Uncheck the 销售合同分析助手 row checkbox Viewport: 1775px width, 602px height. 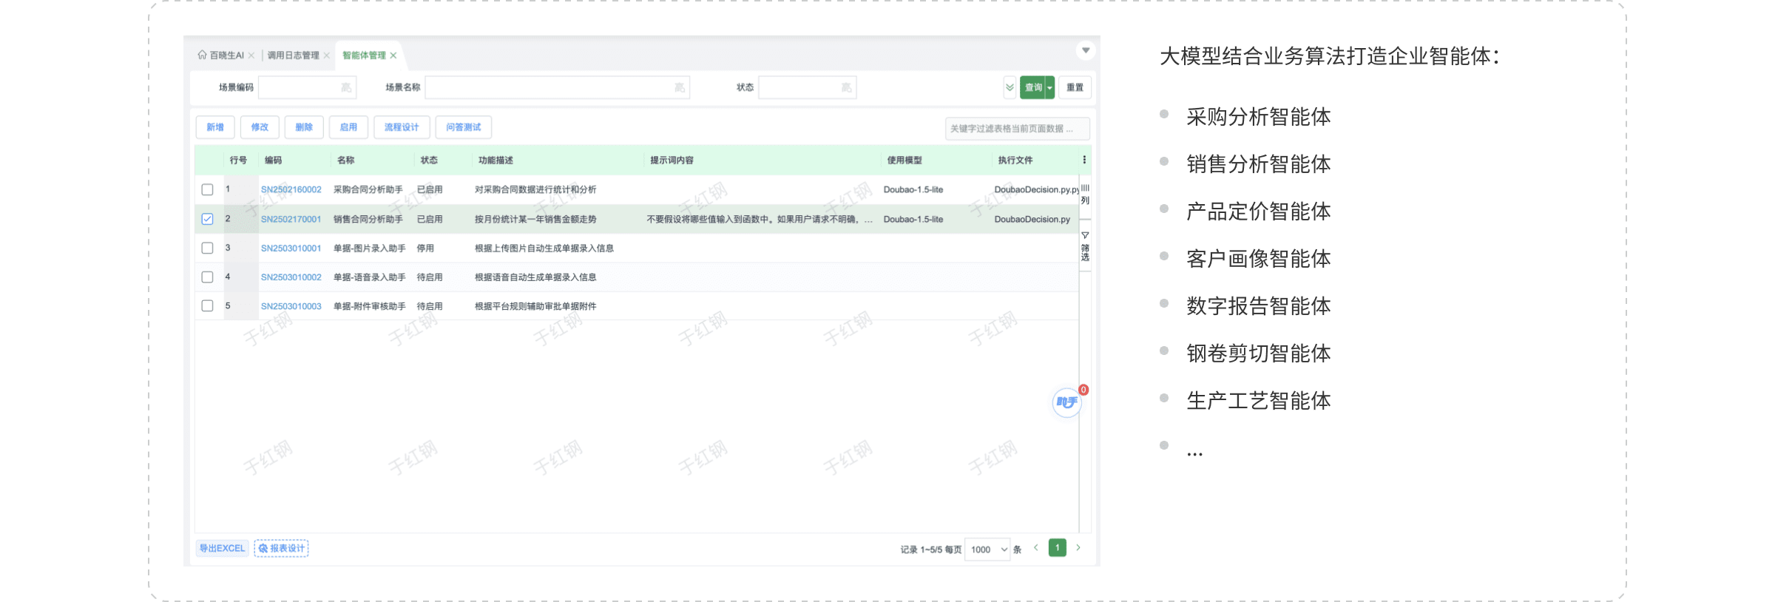tap(208, 219)
